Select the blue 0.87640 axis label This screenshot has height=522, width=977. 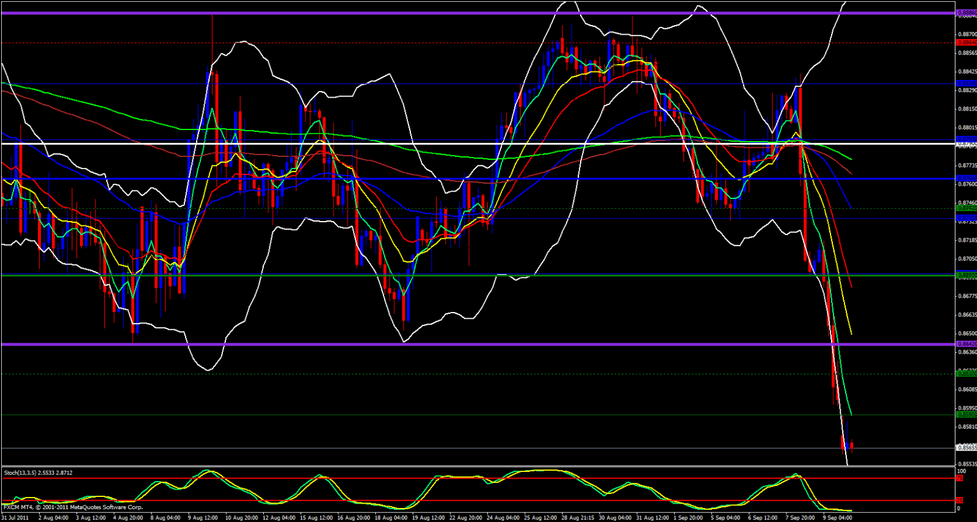(966, 179)
